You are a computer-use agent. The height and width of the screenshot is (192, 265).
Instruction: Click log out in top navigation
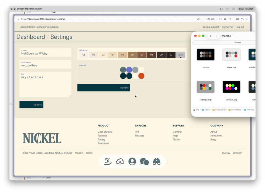240,27
